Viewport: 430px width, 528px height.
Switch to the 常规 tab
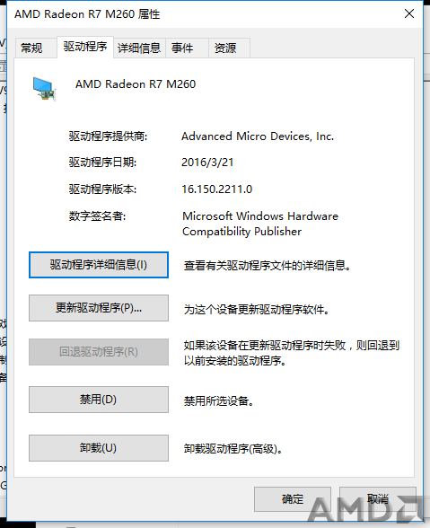(x=36, y=48)
